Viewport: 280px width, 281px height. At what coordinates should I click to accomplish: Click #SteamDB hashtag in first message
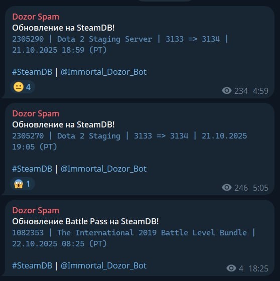coord(32,72)
